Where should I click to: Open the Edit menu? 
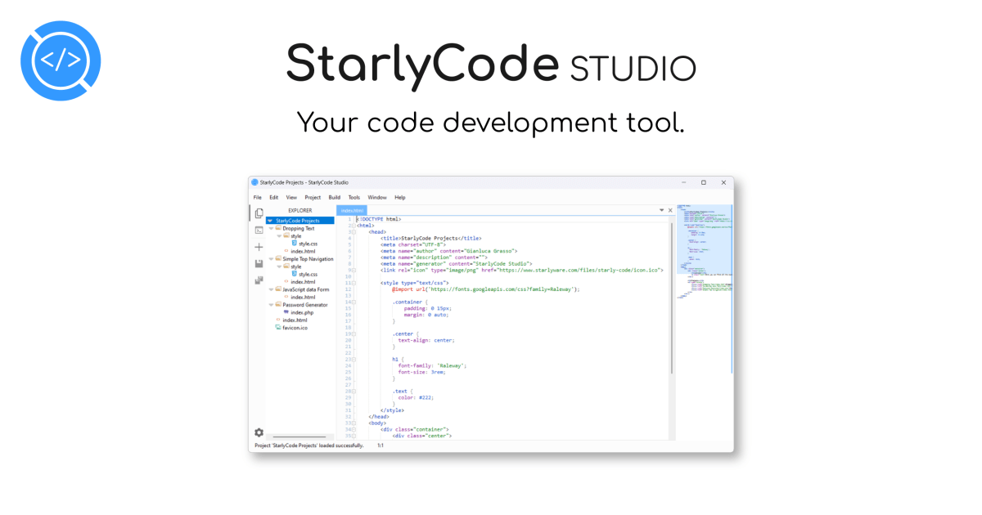tap(273, 197)
